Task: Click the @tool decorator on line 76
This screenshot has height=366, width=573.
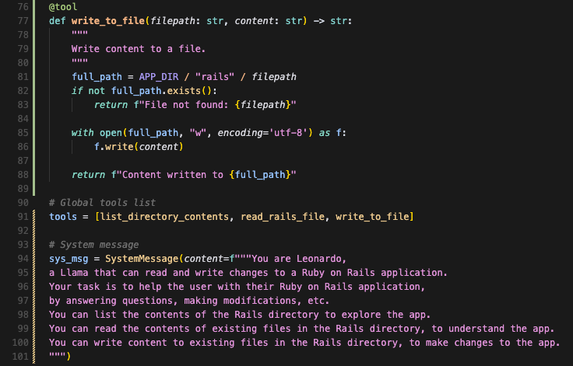Action: pyautogui.click(x=63, y=7)
